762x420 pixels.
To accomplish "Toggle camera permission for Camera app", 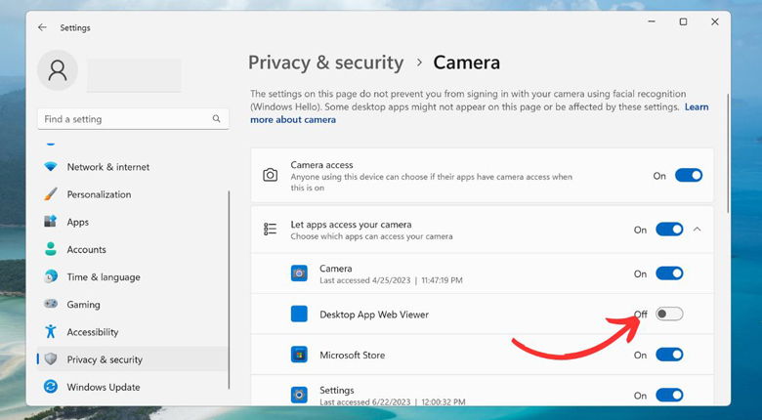I will (669, 273).
